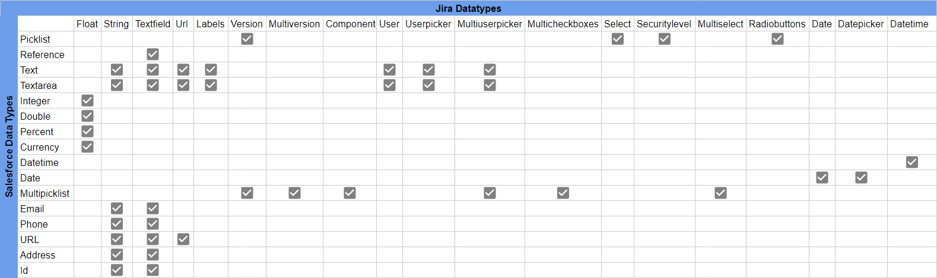Click the Multiuserpicker column header
Viewport: 937px width, 278px height.
click(x=490, y=24)
